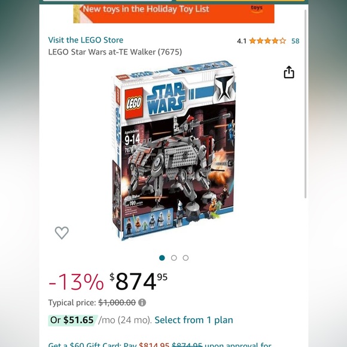
Task: Open the Get a $60 Gift Card offer
Action: tap(160, 345)
